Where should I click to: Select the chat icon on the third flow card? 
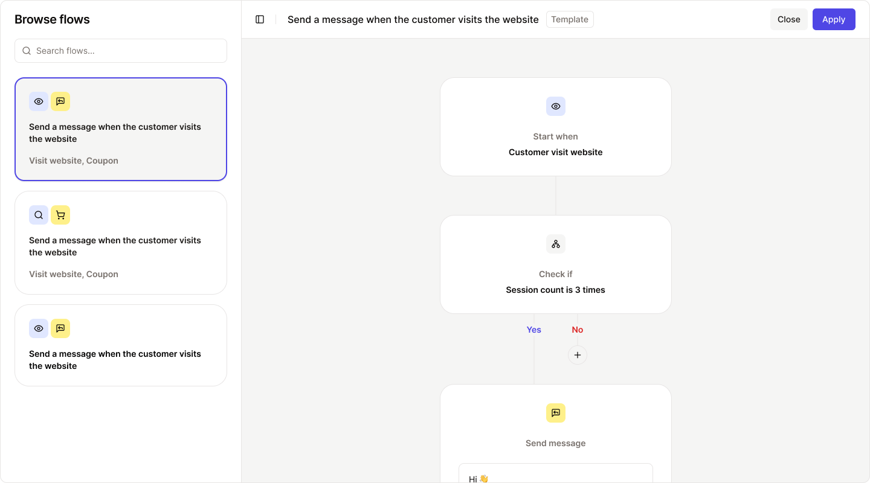(x=60, y=328)
